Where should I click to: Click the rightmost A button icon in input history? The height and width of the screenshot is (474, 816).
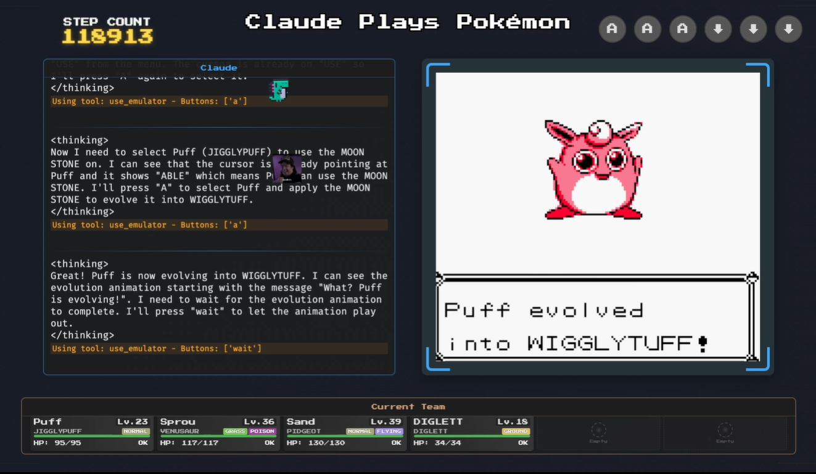coord(682,29)
